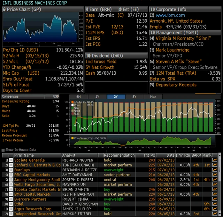The image size is (223, 217).
Task: Select the Max chart range tab
Action: (153, 97)
